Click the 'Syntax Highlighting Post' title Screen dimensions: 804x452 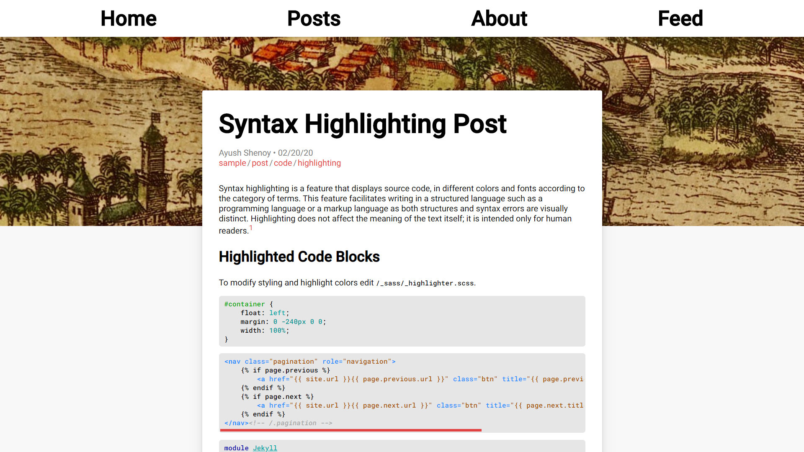(363, 124)
